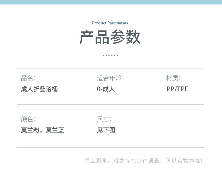Select the 颜色 label
Image resolution: width=222 pixels, height=171 pixels.
[28, 119]
